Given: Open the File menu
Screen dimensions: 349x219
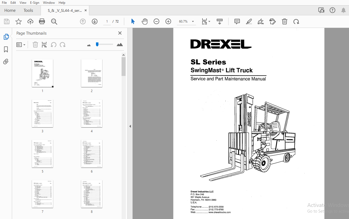Looking at the screenshot, I should point(4,2).
